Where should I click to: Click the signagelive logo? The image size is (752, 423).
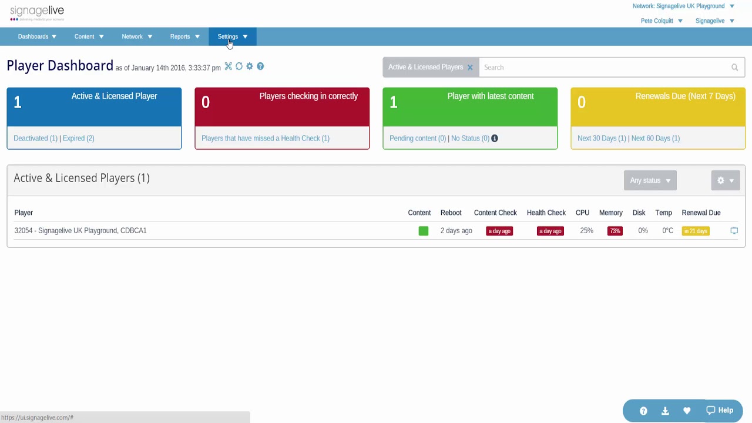click(37, 13)
